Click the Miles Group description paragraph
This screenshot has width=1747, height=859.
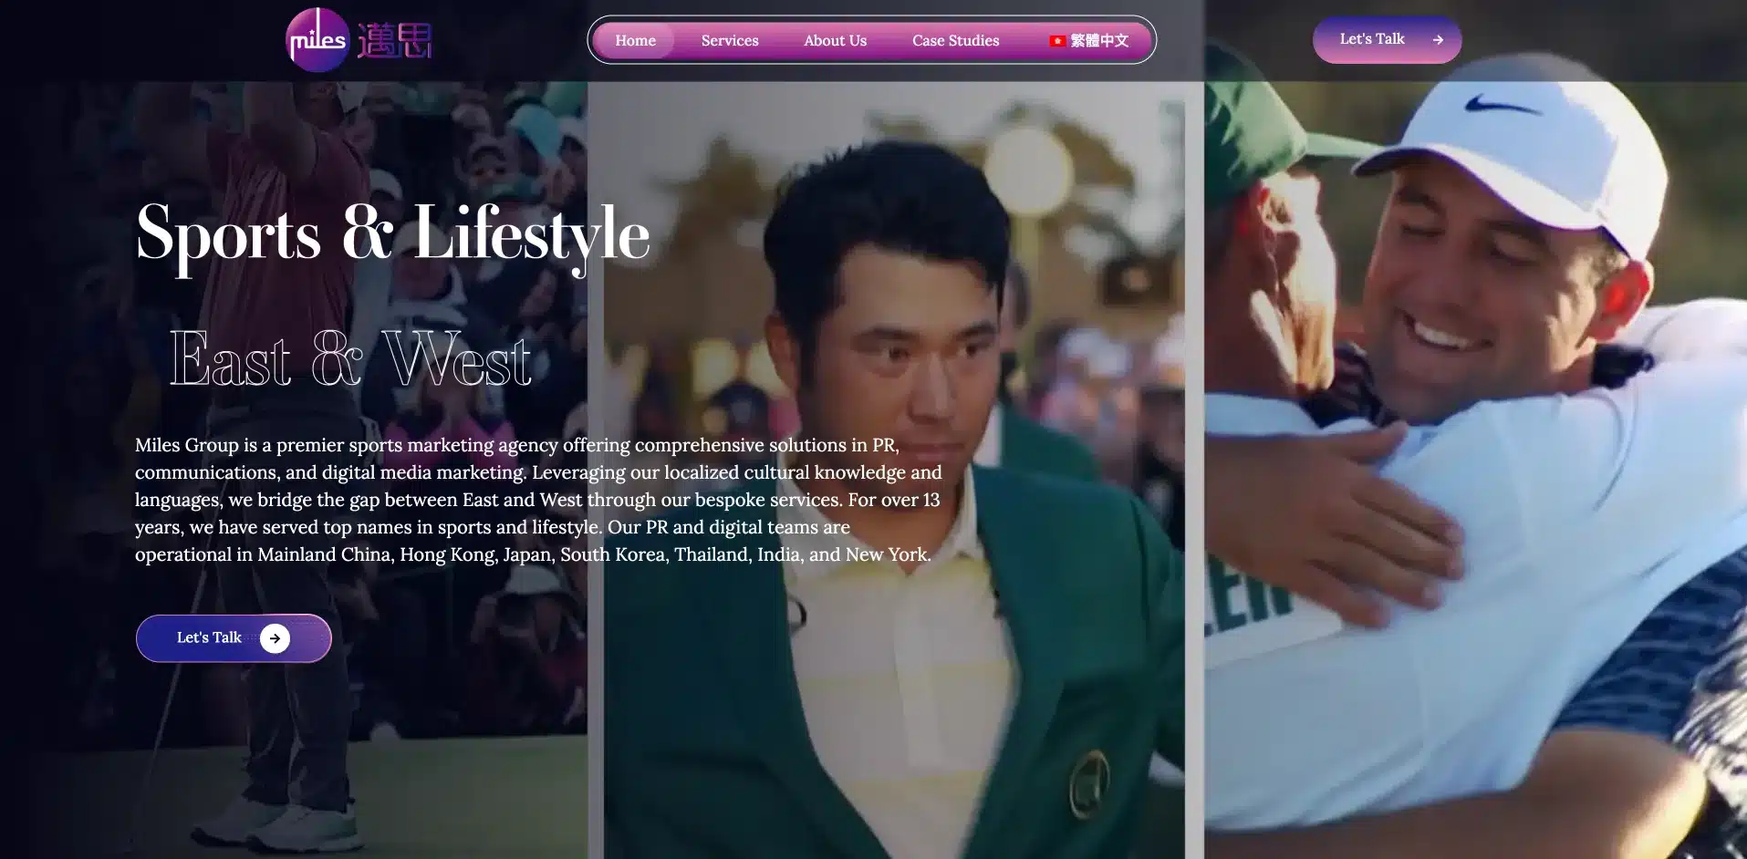tap(538, 500)
